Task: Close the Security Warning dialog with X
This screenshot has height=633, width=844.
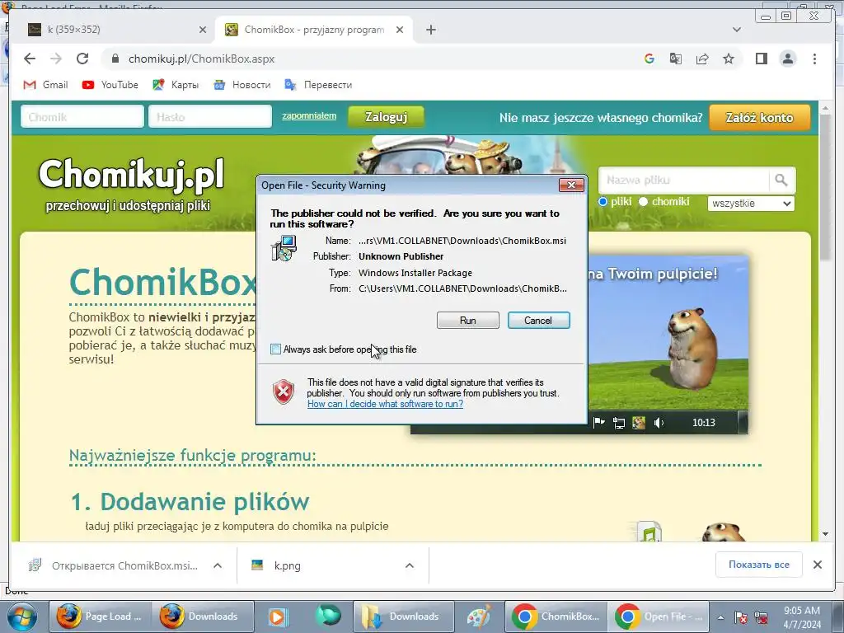Action: [571, 185]
